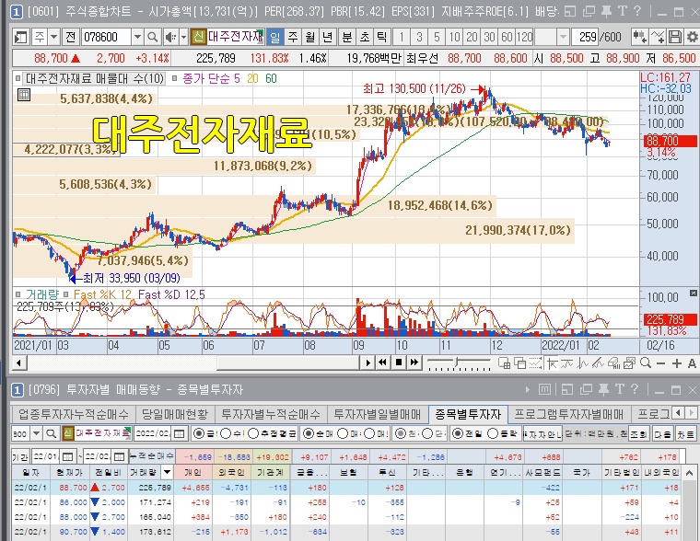This screenshot has width=700, height=541.
Task: Click the chart zoom magnifier icon at bottom
Action: [x=646, y=363]
